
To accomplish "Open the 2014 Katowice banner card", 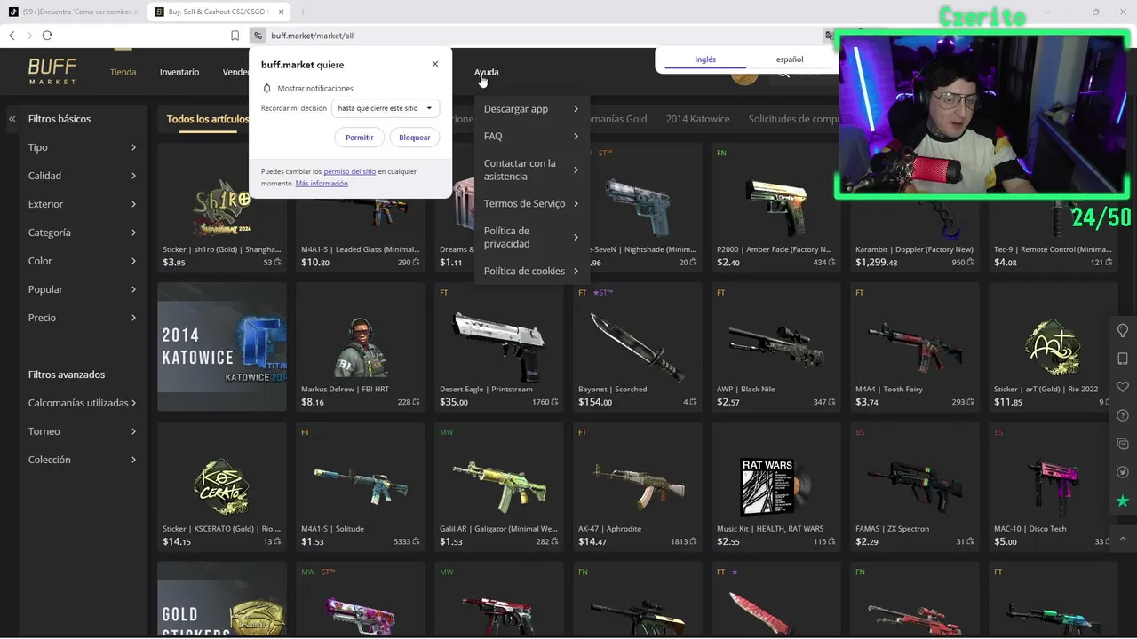I will (222, 347).
